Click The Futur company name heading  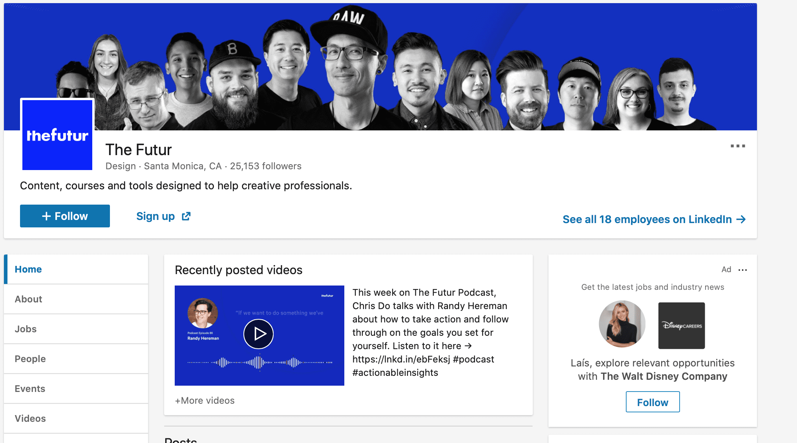click(139, 150)
